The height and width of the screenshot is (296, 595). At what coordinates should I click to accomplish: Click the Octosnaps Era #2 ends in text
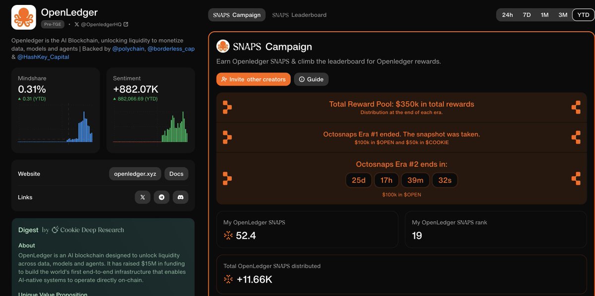pyautogui.click(x=402, y=164)
